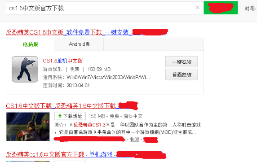Click the green search button
The width and height of the screenshot is (257, 162).
[221, 8]
